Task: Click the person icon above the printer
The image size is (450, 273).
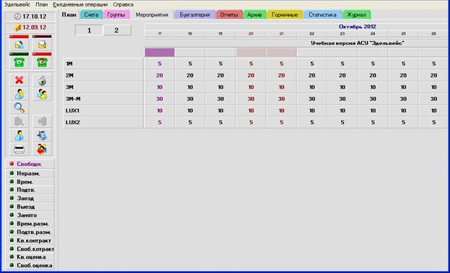Action: click(19, 136)
